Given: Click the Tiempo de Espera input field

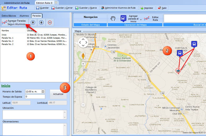Looking at the screenshot, I should click(35, 97).
